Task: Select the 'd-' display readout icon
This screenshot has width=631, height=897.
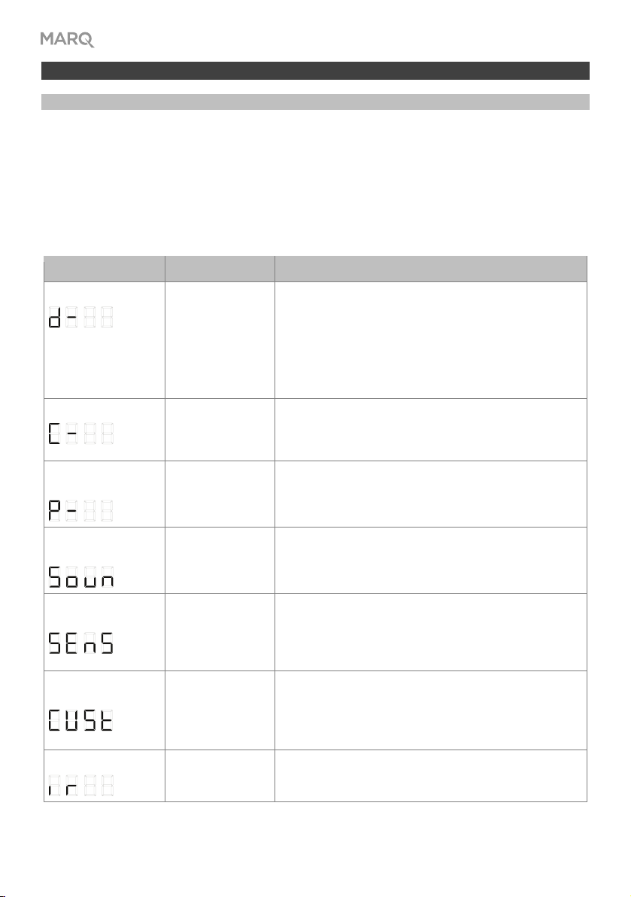Action: coord(80,317)
